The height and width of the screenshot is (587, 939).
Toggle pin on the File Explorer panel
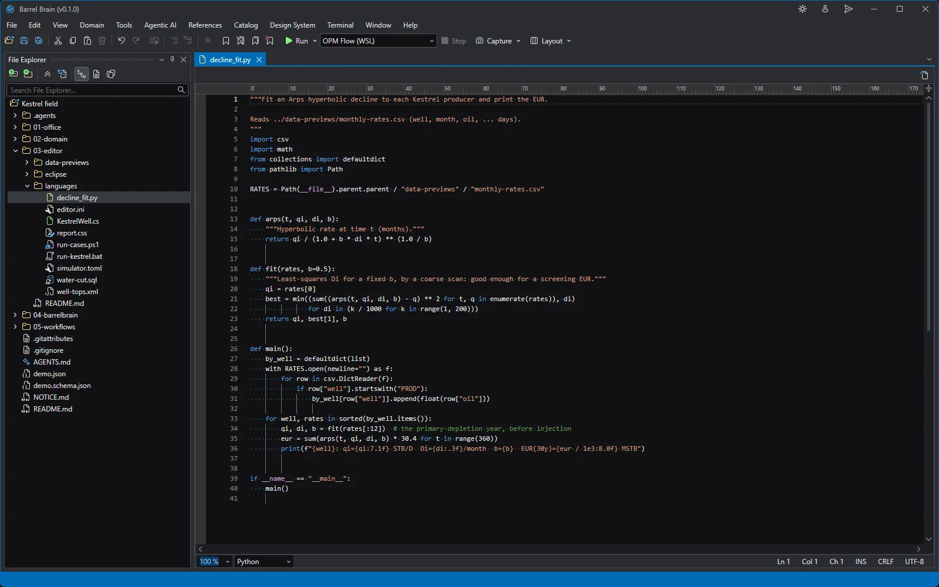(x=173, y=60)
